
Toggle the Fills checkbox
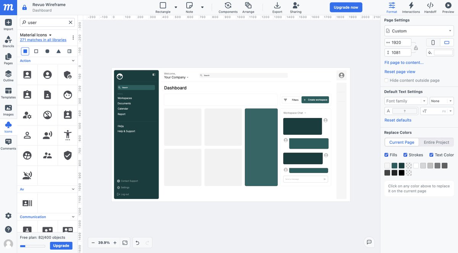click(387, 155)
